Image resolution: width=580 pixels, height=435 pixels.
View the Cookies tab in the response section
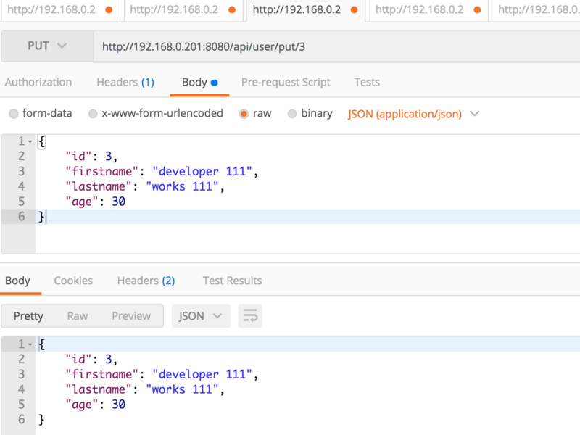coord(73,281)
